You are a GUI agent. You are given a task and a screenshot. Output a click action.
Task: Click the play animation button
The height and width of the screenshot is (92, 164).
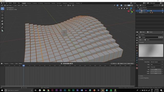[69, 64]
